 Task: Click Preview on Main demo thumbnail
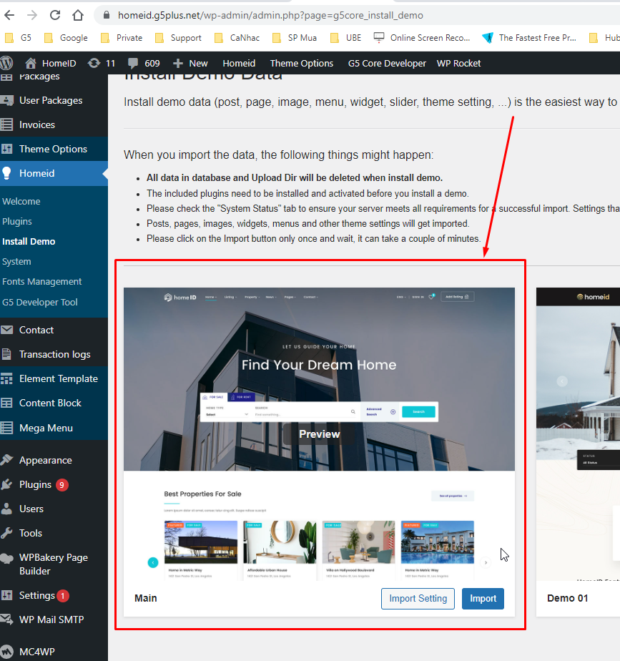point(319,434)
